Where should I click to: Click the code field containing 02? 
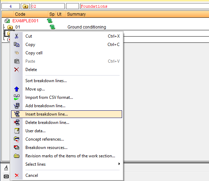click(x=48, y=6)
